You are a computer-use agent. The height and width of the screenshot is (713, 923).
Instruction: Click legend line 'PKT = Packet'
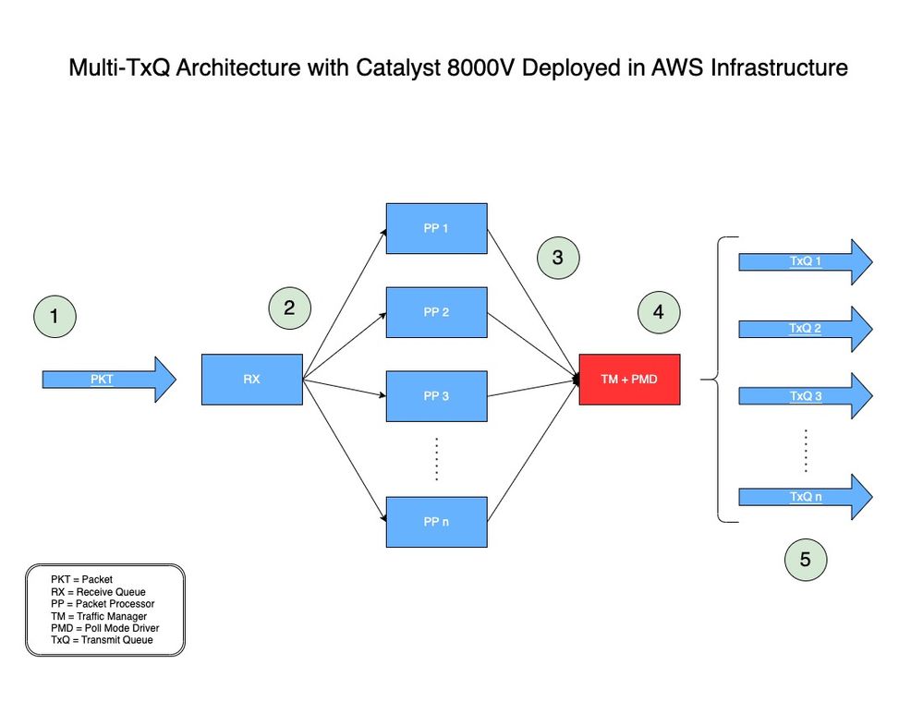pyautogui.click(x=81, y=579)
